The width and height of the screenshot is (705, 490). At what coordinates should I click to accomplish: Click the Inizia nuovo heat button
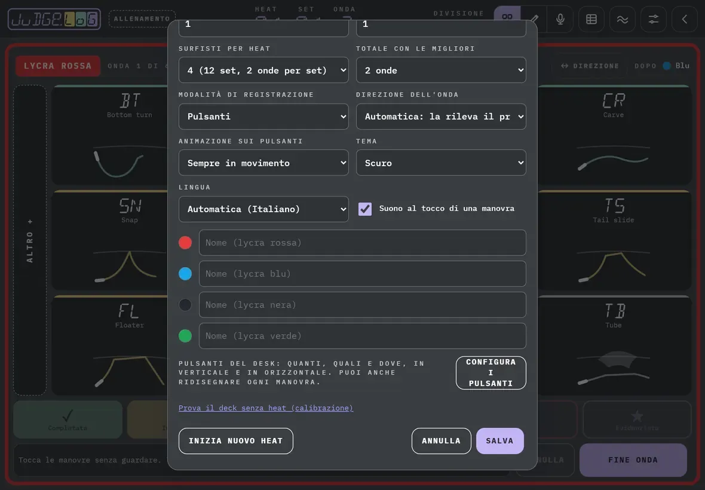coord(235,441)
